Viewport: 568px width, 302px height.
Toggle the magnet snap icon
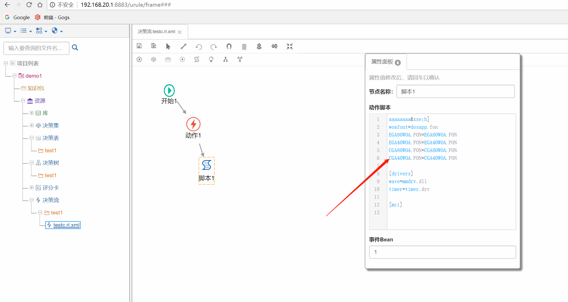coord(229,46)
